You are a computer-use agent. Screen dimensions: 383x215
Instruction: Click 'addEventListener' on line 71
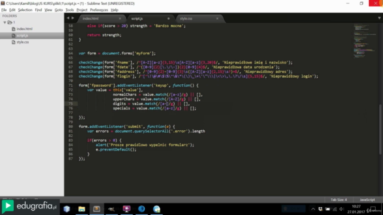tap(134, 85)
